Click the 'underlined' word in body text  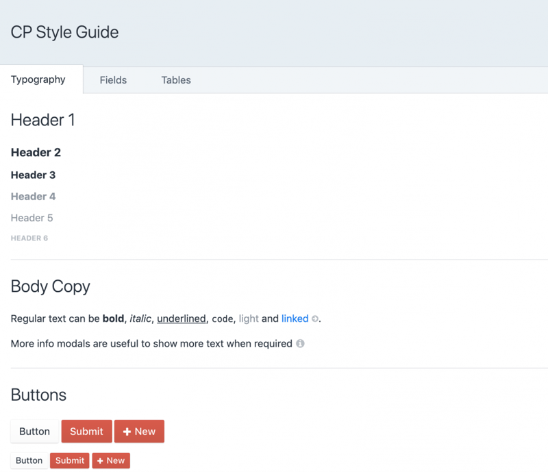181,319
